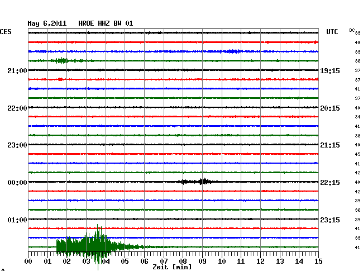Click the "DC" column header label
This screenshot has height=276, width=363.
pyautogui.click(x=352, y=30)
